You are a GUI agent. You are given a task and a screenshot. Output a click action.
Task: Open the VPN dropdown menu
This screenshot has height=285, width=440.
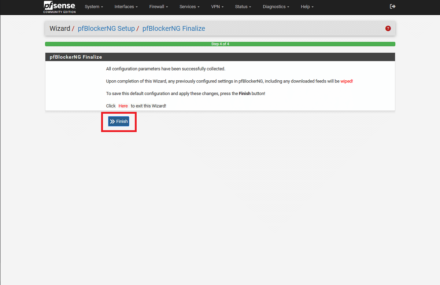[217, 7]
